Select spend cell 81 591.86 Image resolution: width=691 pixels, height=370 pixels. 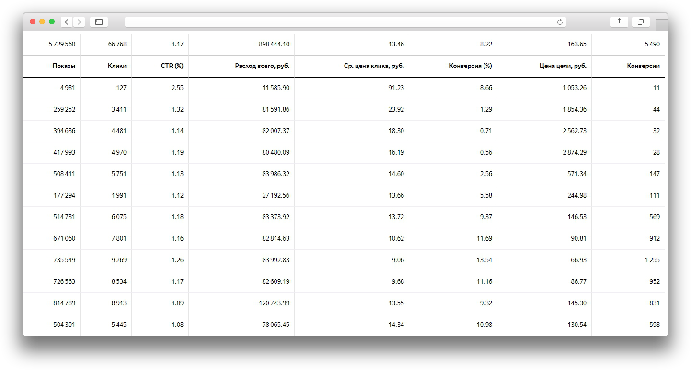tap(276, 109)
